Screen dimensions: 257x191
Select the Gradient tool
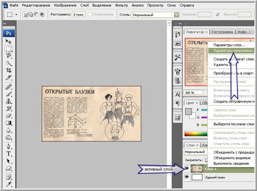point(9,123)
